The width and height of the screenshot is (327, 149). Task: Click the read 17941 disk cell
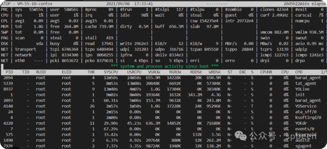[99, 44]
